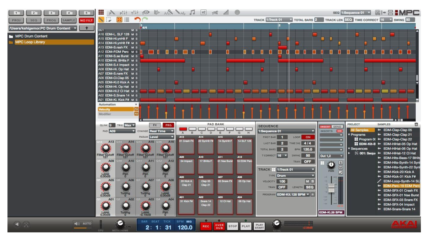Switch to the SAMPLE browser tab

[x=69, y=20]
